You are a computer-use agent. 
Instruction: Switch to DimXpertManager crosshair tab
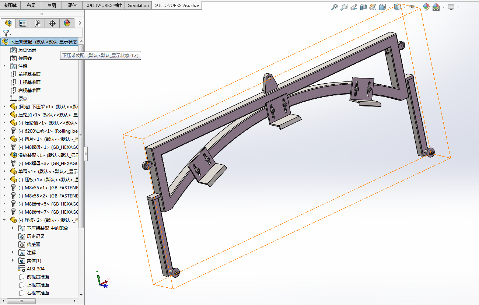click(x=52, y=23)
